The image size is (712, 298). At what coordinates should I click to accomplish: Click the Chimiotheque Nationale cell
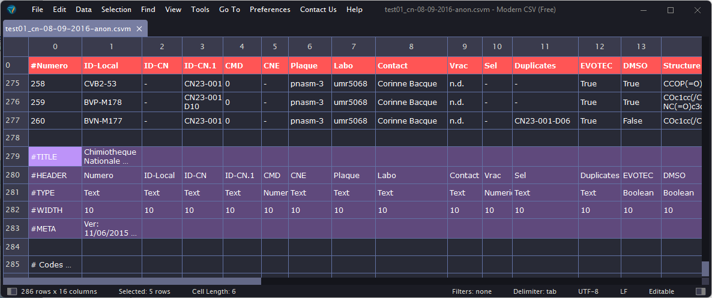(x=112, y=156)
